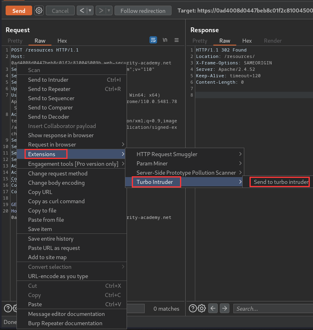
Task: Click the orange Send button
Action: pos(19,10)
